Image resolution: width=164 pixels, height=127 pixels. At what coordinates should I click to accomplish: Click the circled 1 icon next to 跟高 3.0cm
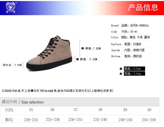121,69
